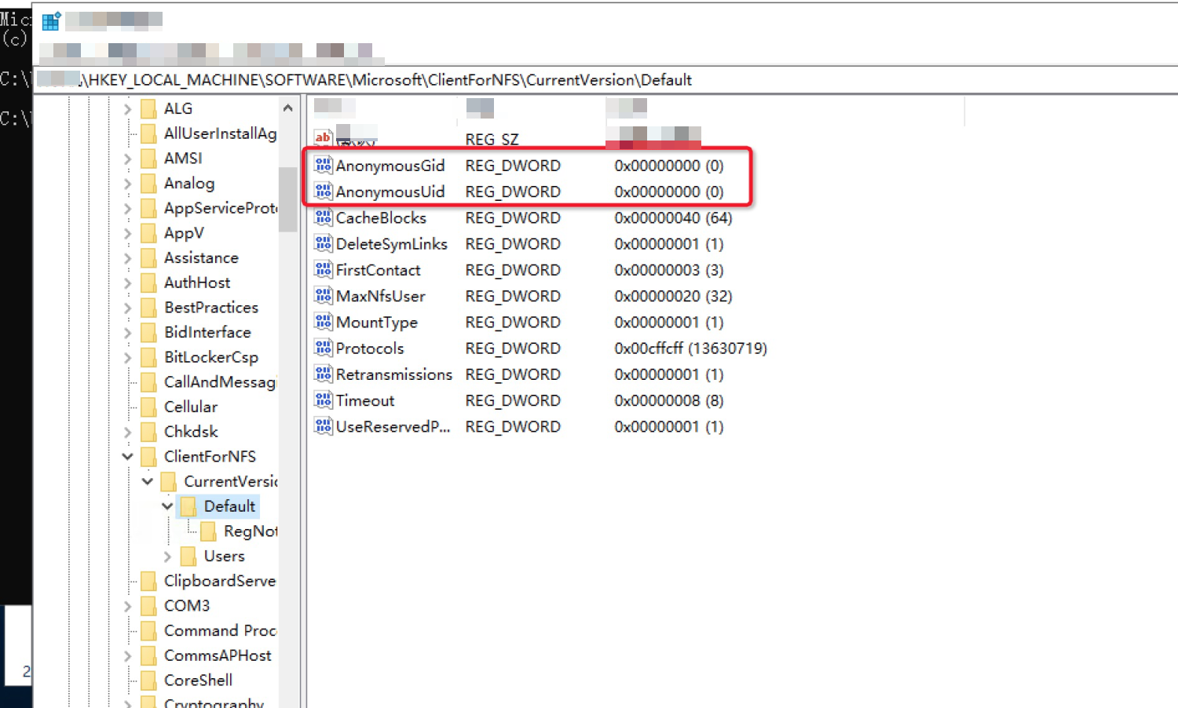Select the Command Processor key
1178x708 pixels.
[x=220, y=630]
